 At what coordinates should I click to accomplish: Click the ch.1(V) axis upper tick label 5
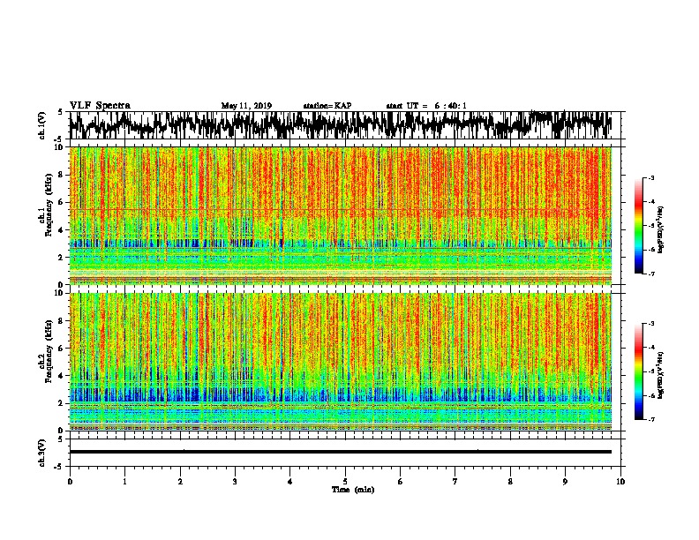coord(61,112)
